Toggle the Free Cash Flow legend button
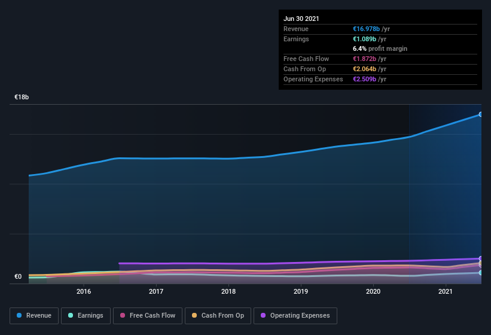This screenshot has width=491, height=335. click(148, 316)
